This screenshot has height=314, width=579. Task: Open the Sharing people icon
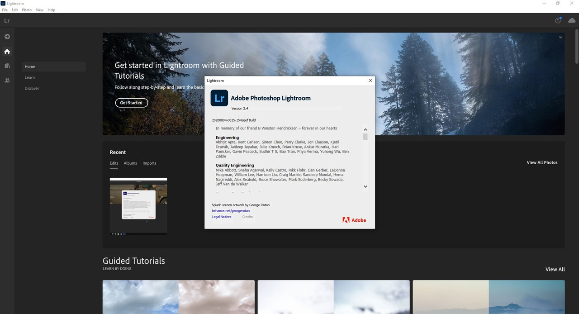[7, 80]
